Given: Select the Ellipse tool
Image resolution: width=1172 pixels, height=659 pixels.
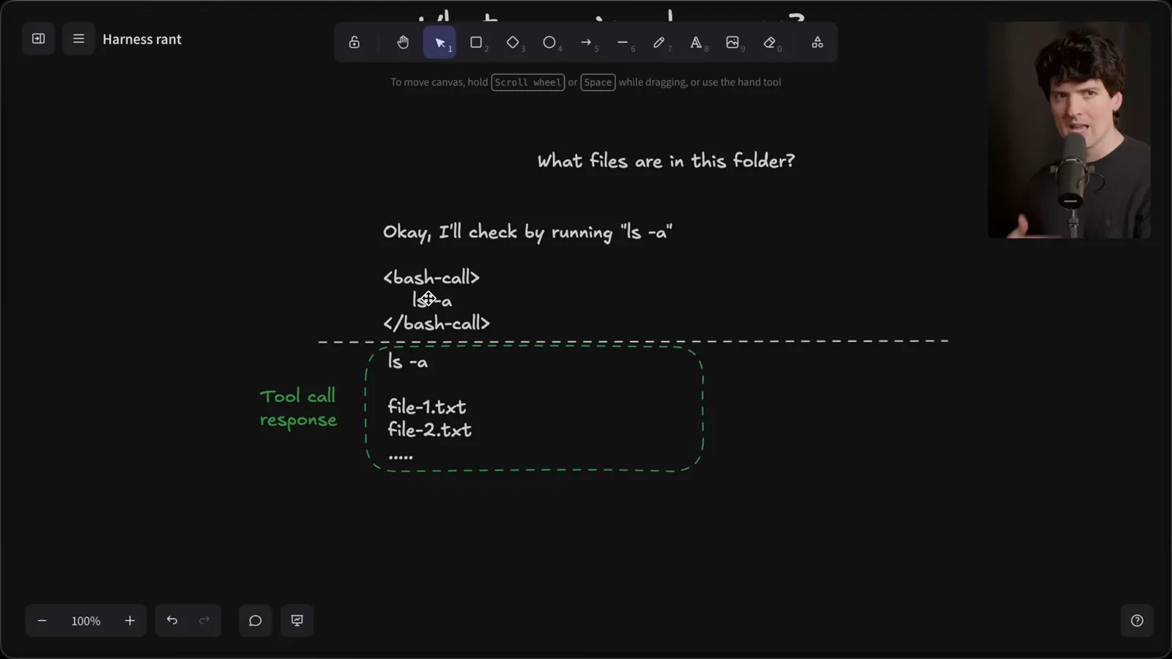Looking at the screenshot, I should pyautogui.click(x=549, y=42).
